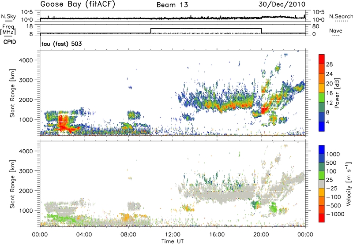The height and width of the screenshot is (244, 353).
Task: Select the "N.Sky" legend label
Action: (8, 16)
